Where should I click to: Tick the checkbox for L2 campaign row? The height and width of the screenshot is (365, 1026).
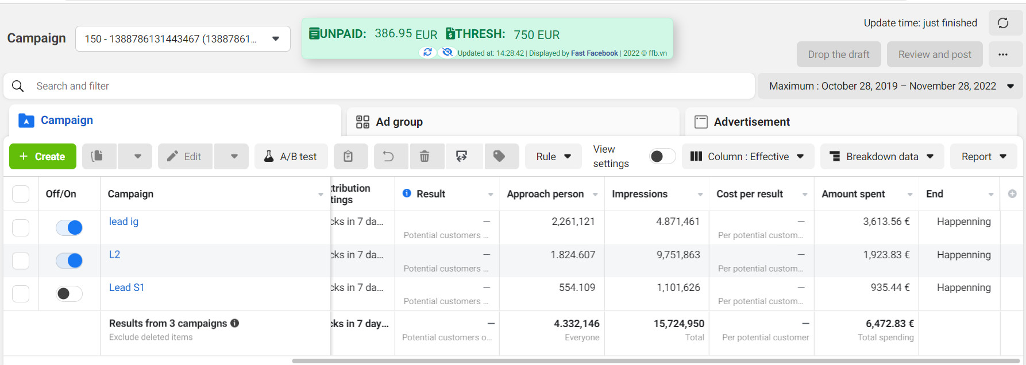pyautogui.click(x=21, y=261)
